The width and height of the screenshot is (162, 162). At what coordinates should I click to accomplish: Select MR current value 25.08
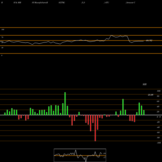click(151, 95)
